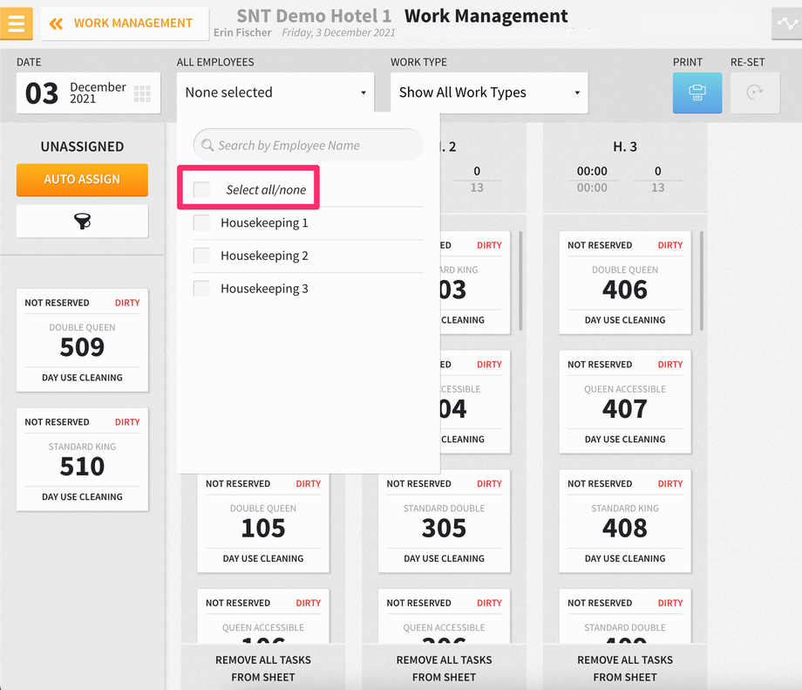Click DIRTY status on room 509

pyautogui.click(x=127, y=303)
